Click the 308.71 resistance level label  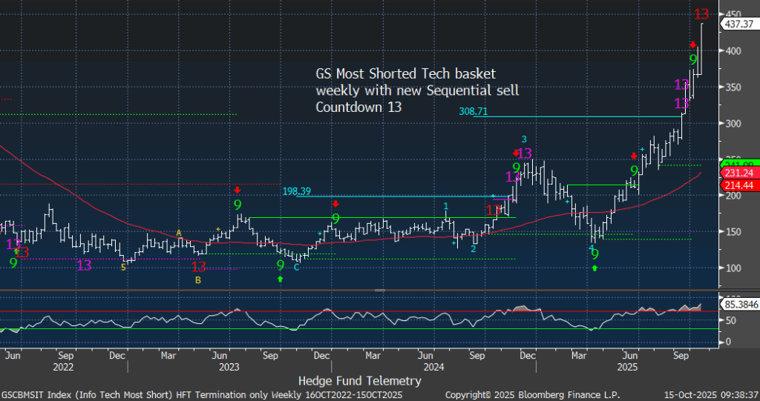tap(473, 110)
